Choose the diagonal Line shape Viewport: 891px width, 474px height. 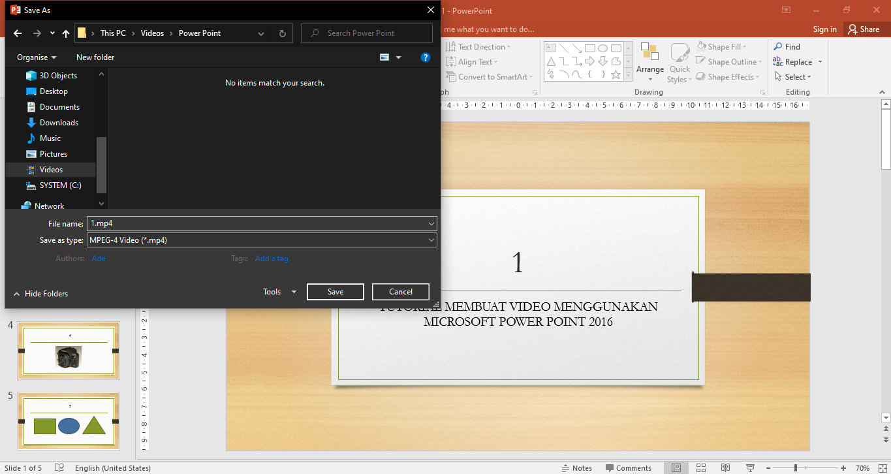563,48
